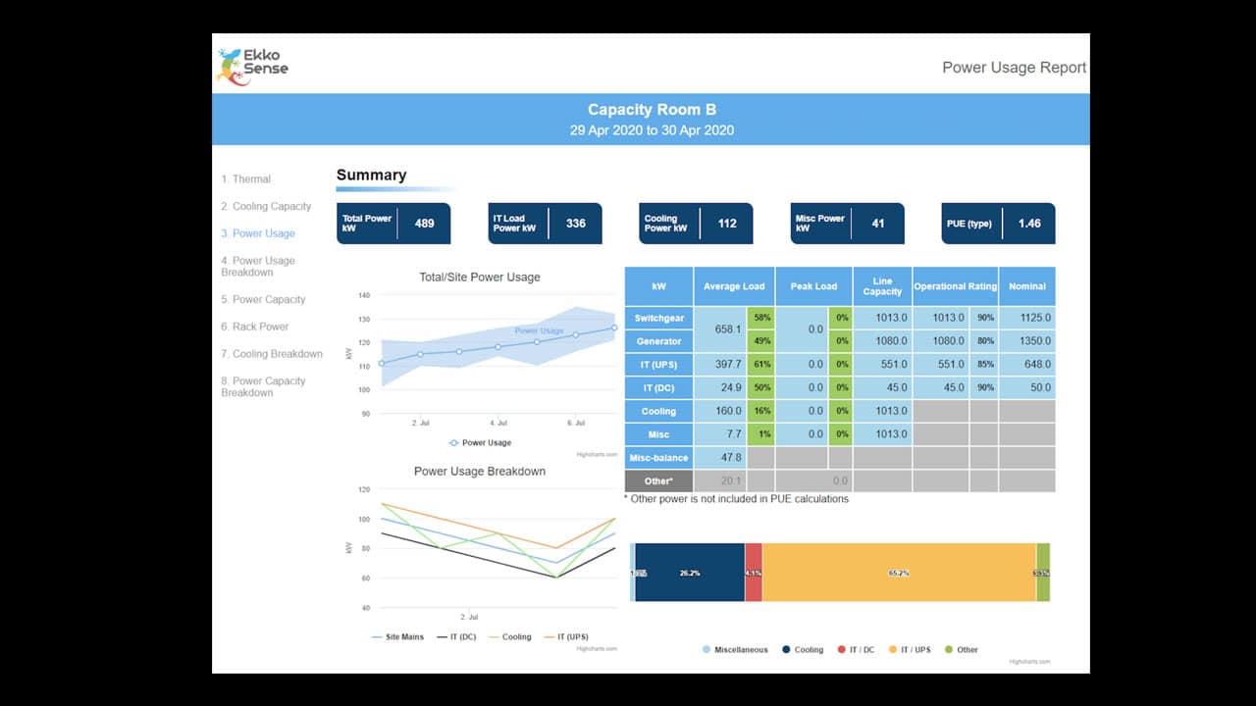
Task: Select the Other* row label
Action: pyautogui.click(x=658, y=480)
